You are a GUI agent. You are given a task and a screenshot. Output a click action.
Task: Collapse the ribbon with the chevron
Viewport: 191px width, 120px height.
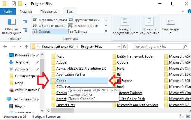pos(183,11)
